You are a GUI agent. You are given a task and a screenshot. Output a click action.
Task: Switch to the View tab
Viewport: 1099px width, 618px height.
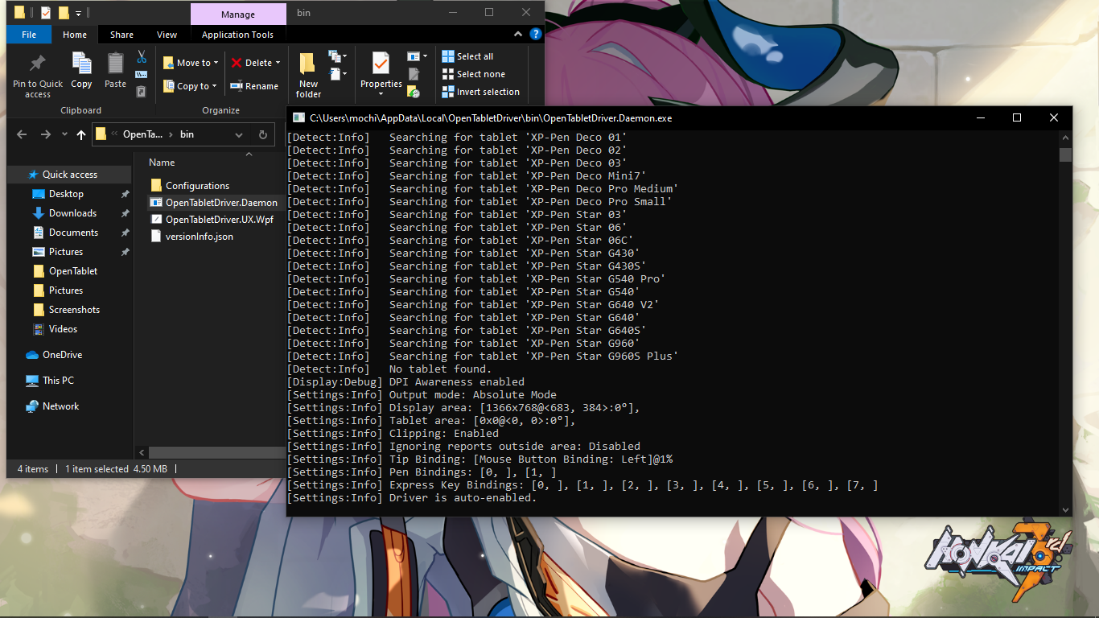tap(167, 35)
